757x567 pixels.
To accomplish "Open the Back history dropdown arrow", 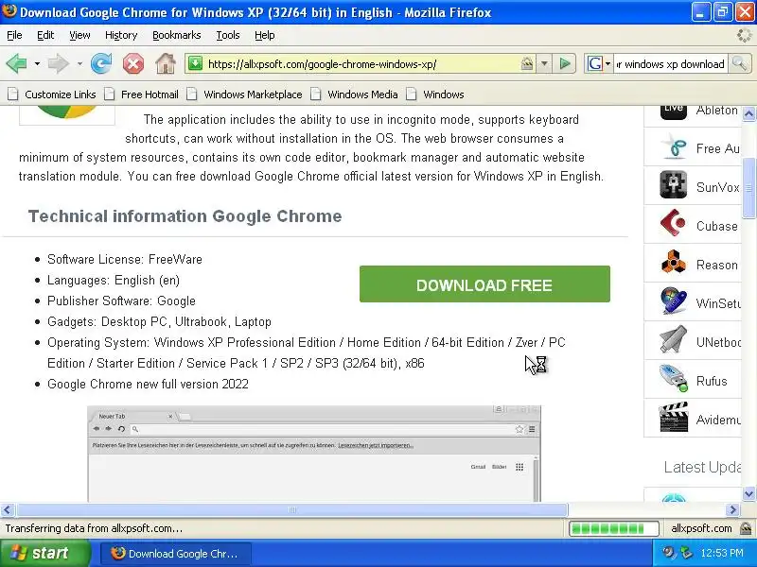I will coord(37,63).
